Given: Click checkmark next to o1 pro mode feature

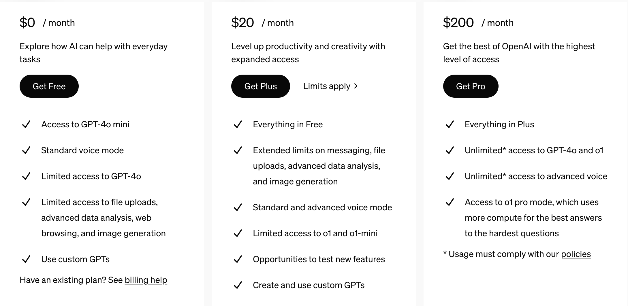Looking at the screenshot, I should pyautogui.click(x=450, y=202).
